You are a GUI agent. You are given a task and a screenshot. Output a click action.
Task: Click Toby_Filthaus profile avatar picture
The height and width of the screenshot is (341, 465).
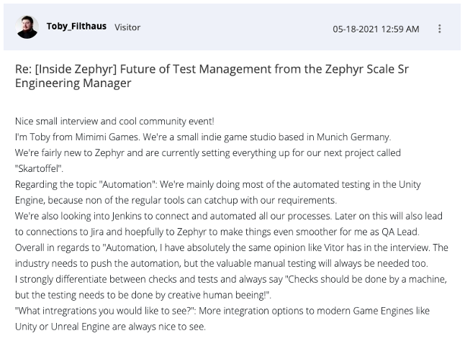(x=27, y=27)
